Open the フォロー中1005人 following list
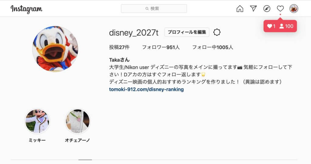This screenshot has width=311, height=164. point(213,47)
